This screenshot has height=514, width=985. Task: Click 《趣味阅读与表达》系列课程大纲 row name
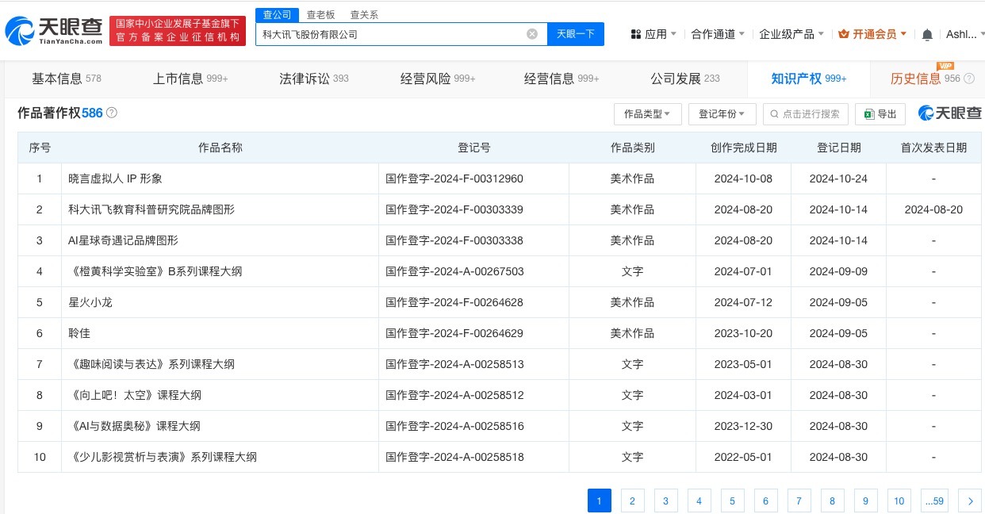[x=151, y=364]
